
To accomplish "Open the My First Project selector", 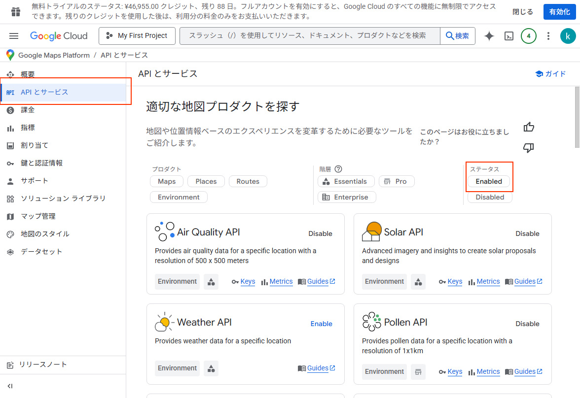I will tap(137, 36).
